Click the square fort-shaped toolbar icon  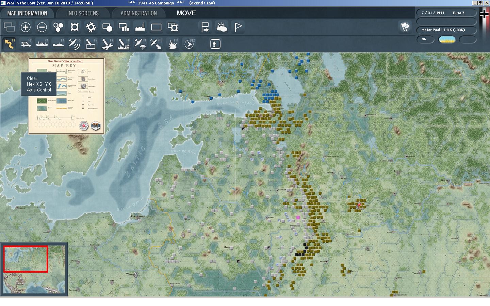point(75,27)
